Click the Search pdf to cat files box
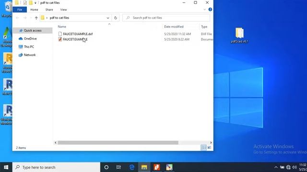Screen dimensions: 307x172 coord(166,18)
